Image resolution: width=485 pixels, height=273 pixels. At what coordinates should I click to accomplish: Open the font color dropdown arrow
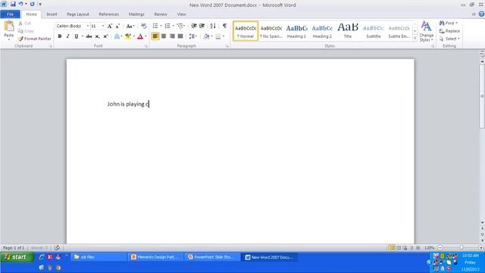[145, 36]
